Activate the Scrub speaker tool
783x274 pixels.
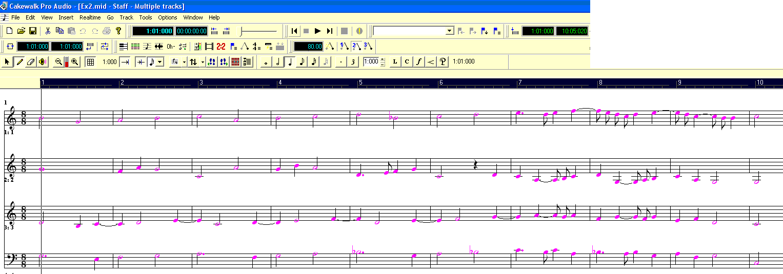[x=42, y=62]
